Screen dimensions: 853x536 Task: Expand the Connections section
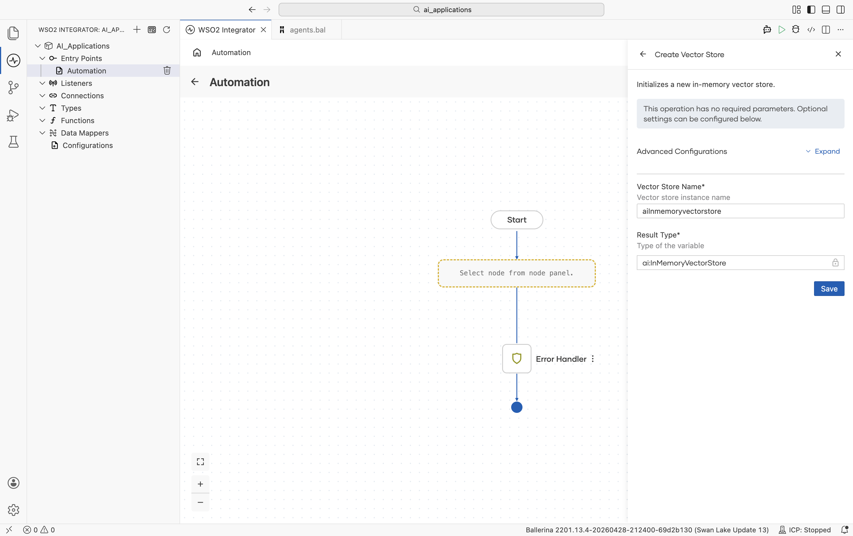(x=42, y=95)
